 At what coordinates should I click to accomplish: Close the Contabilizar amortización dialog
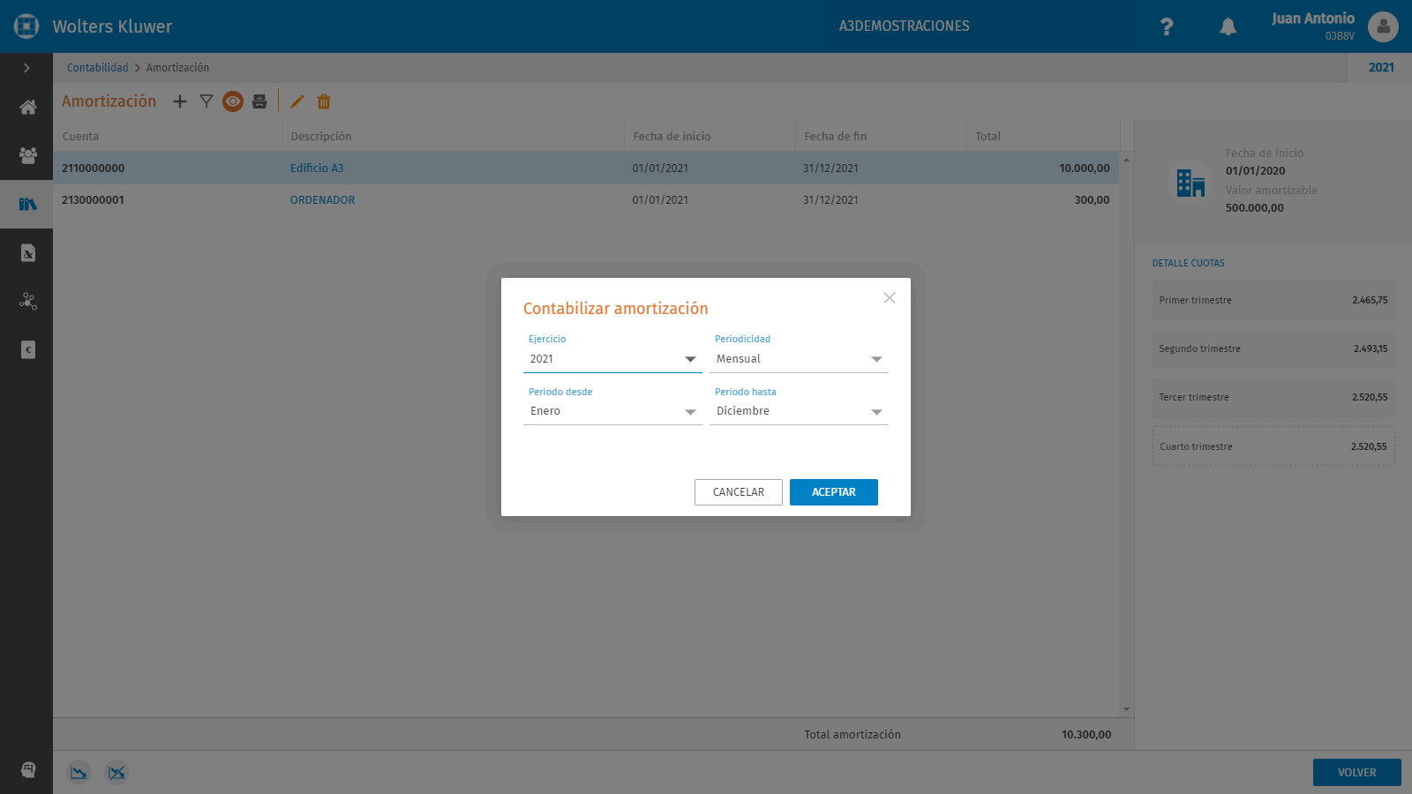click(890, 298)
